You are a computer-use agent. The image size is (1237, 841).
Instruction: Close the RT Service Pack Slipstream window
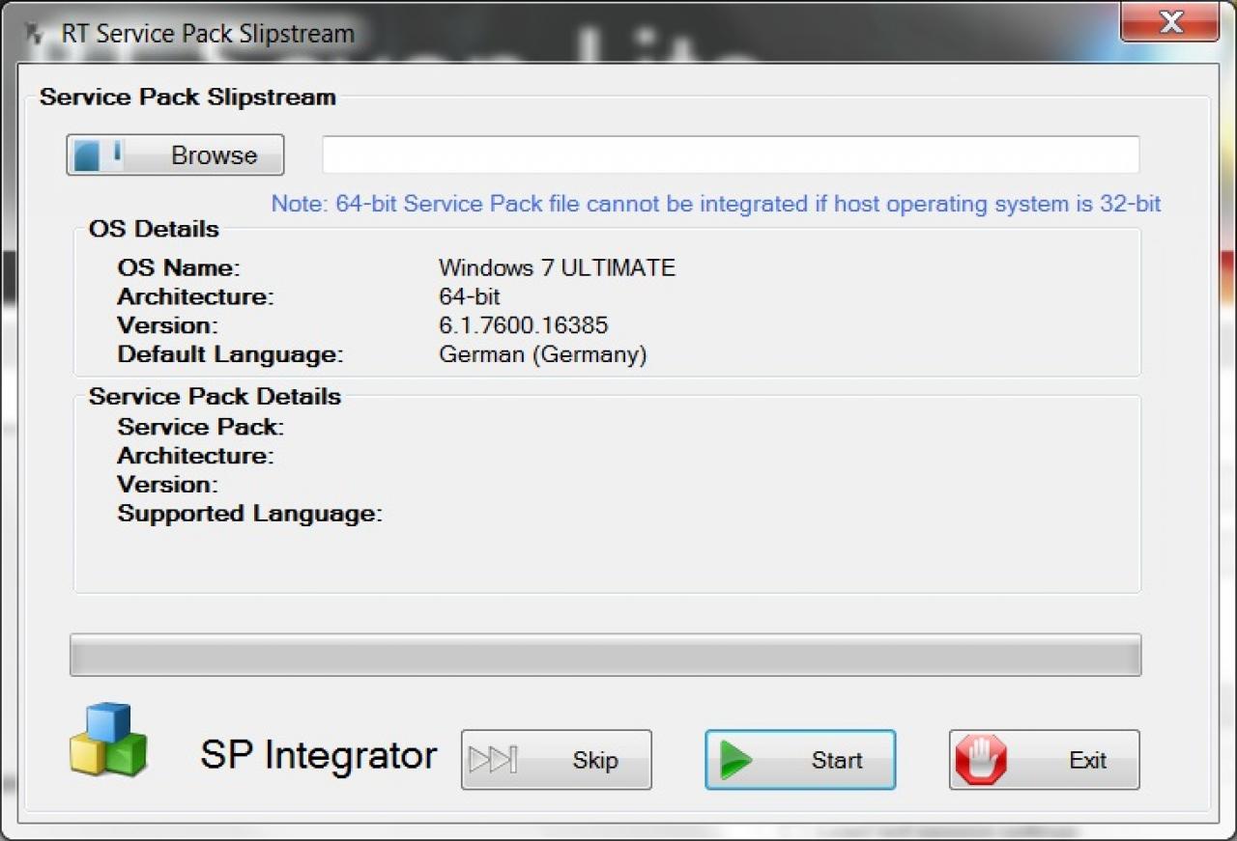[1170, 22]
